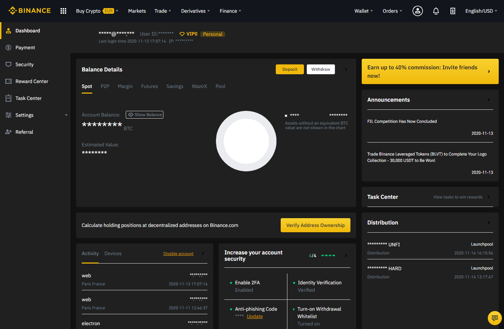Open the Derivatives dropdown menu
The width and height of the screenshot is (504, 329).
pyautogui.click(x=193, y=11)
